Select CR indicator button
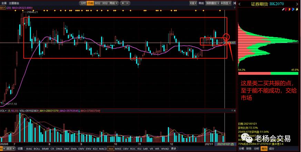 point(52,149)
